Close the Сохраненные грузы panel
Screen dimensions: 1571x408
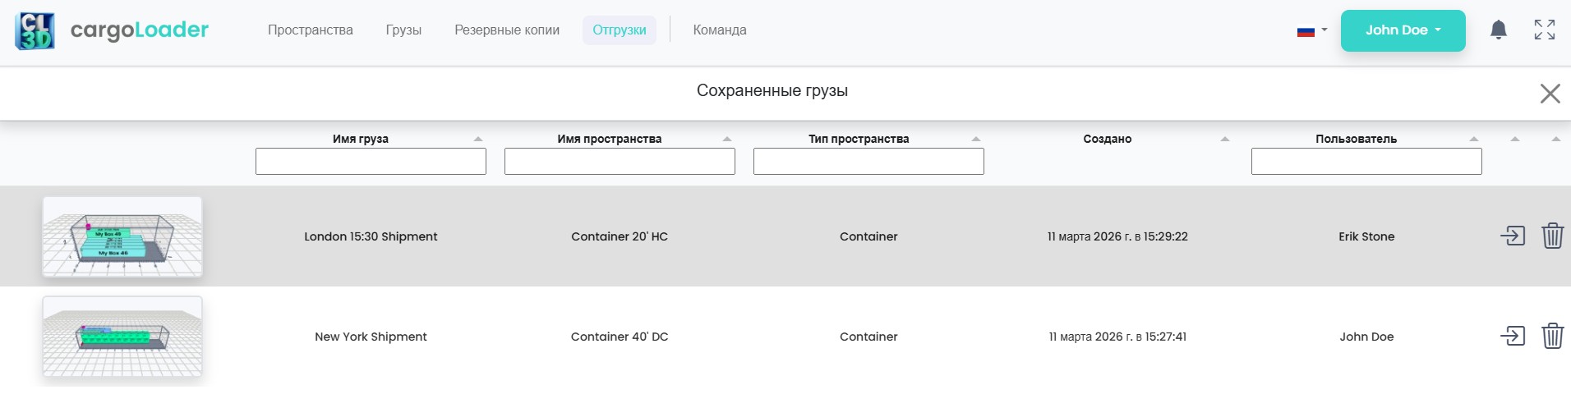(x=1550, y=94)
